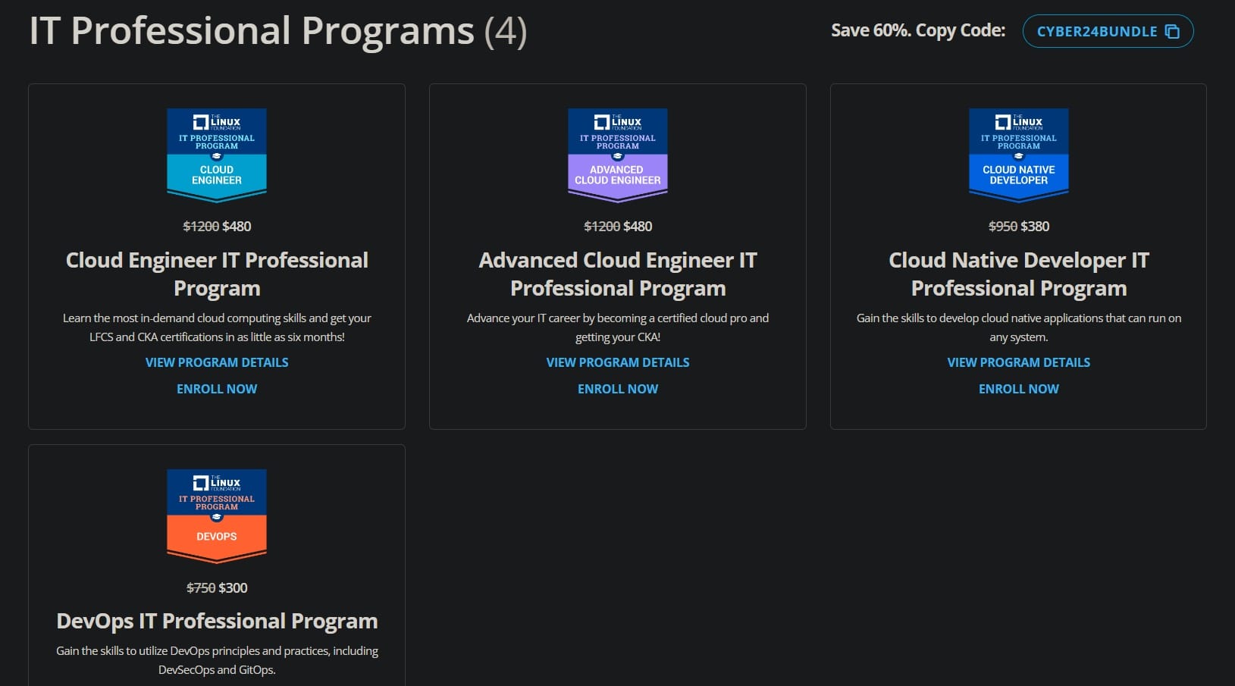Click the Cloud Engineer program badge
The height and width of the screenshot is (686, 1235).
click(x=217, y=154)
